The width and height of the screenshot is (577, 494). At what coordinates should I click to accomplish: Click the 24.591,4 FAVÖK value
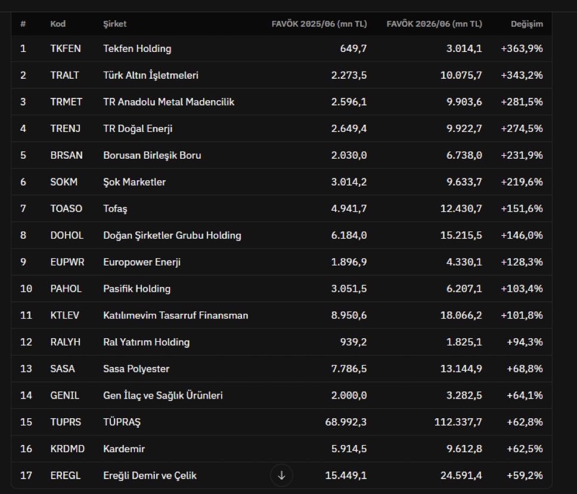461,476
